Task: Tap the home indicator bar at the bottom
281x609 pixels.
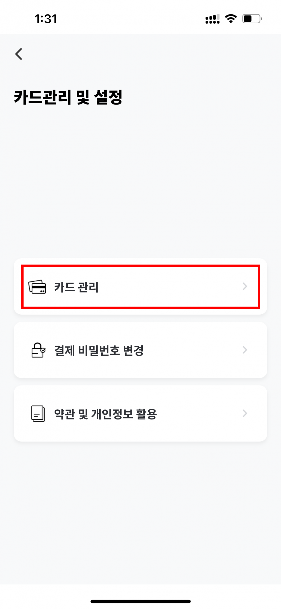Action: (140, 601)
